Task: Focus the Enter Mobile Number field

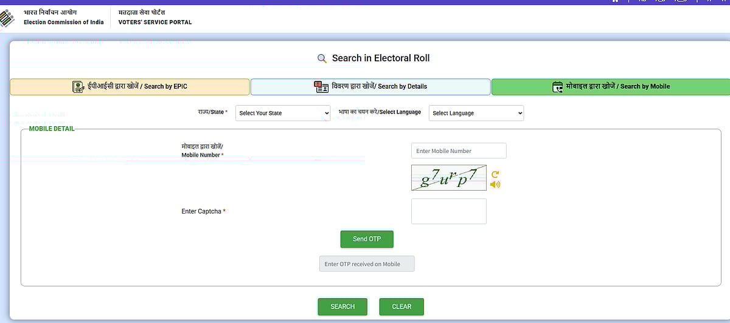Action: 459,151
